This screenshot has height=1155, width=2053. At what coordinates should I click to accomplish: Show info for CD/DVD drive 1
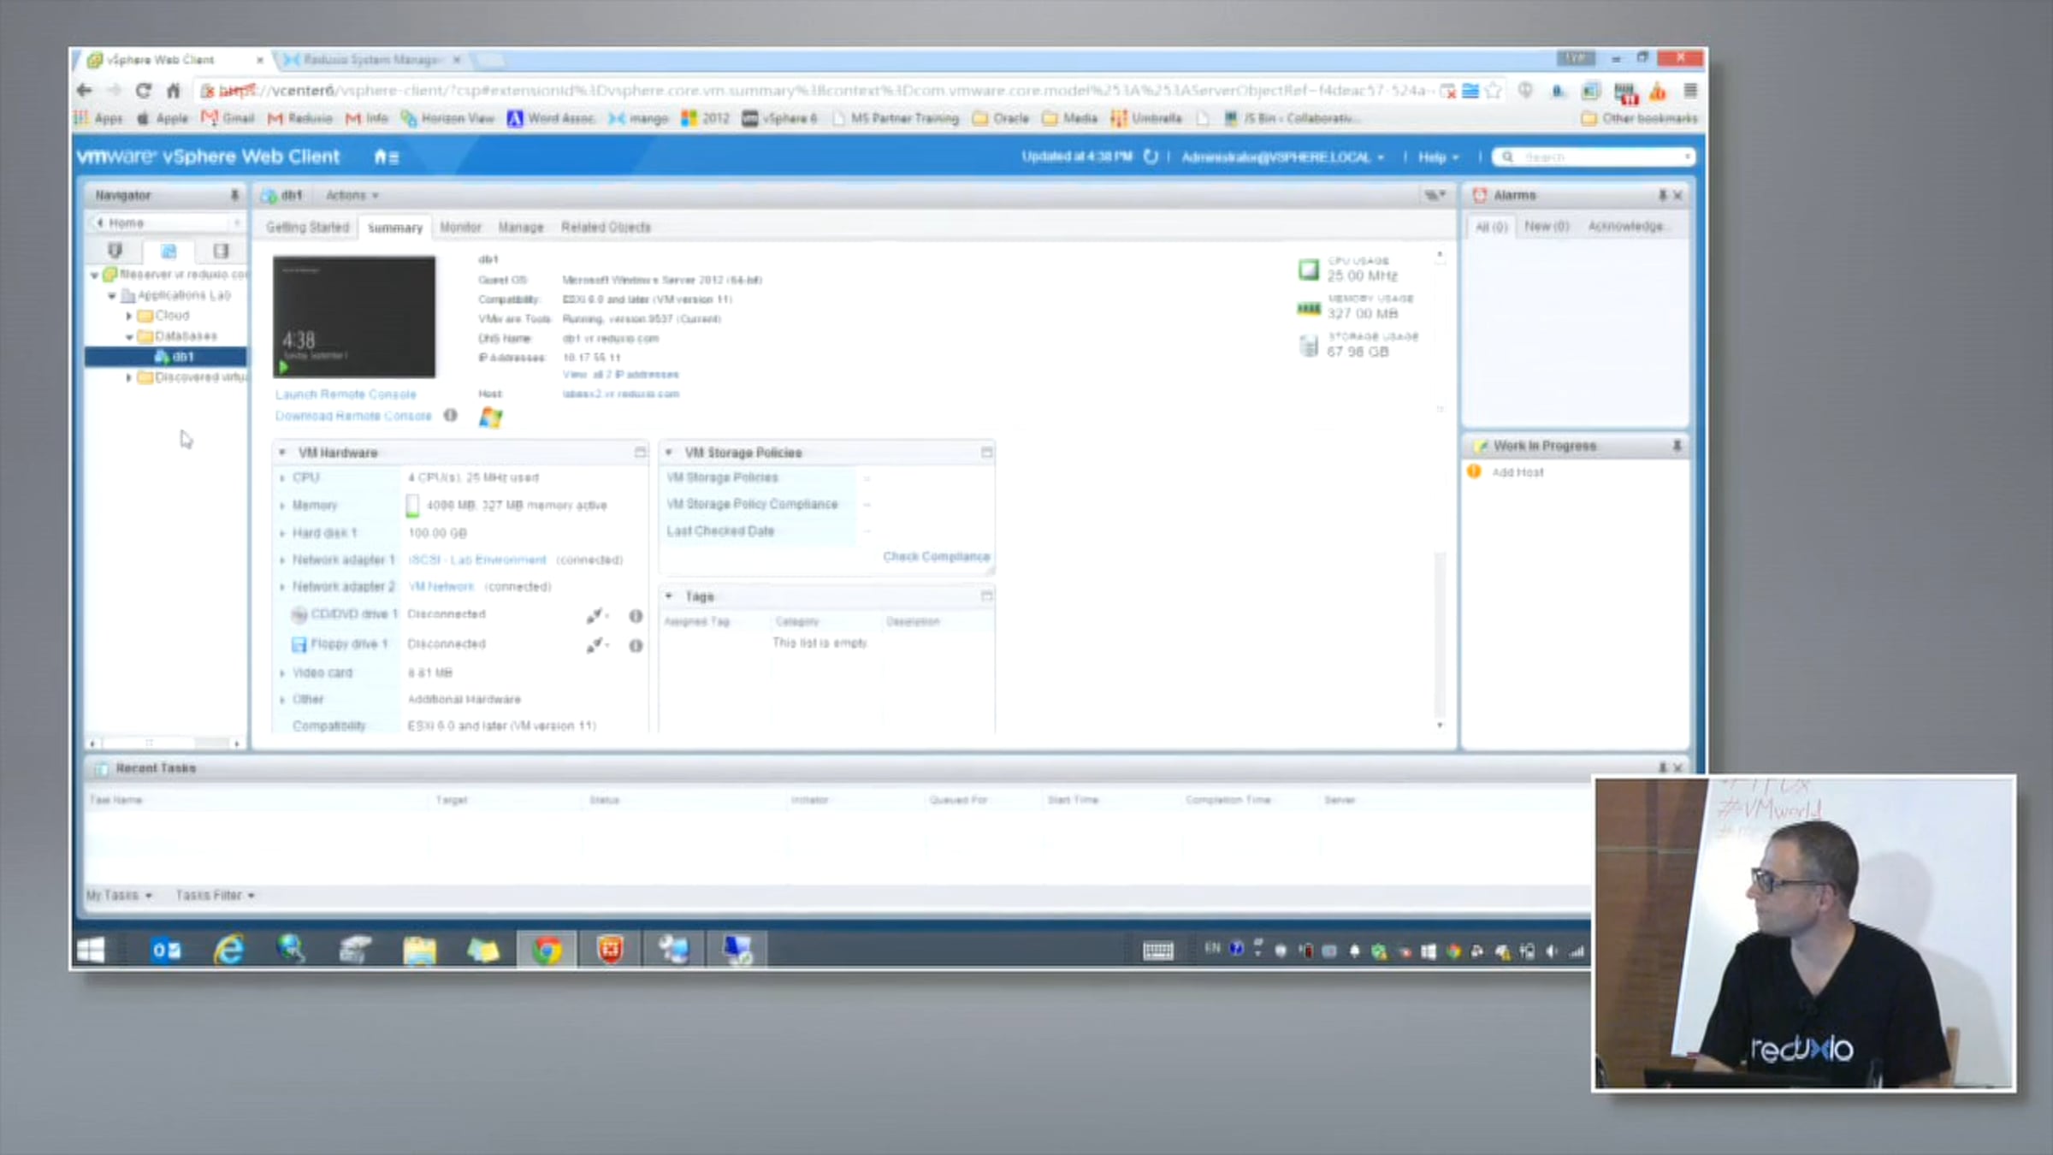click(x=636, y=616)
